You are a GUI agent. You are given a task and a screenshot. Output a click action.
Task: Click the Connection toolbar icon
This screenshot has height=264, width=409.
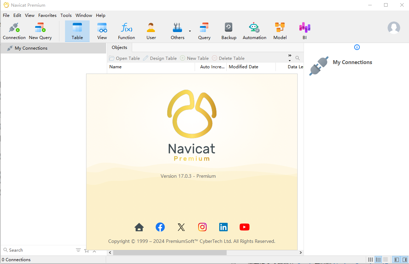tap(14, 31)
